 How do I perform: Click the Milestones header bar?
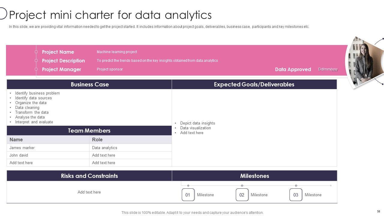click(254, 176)
